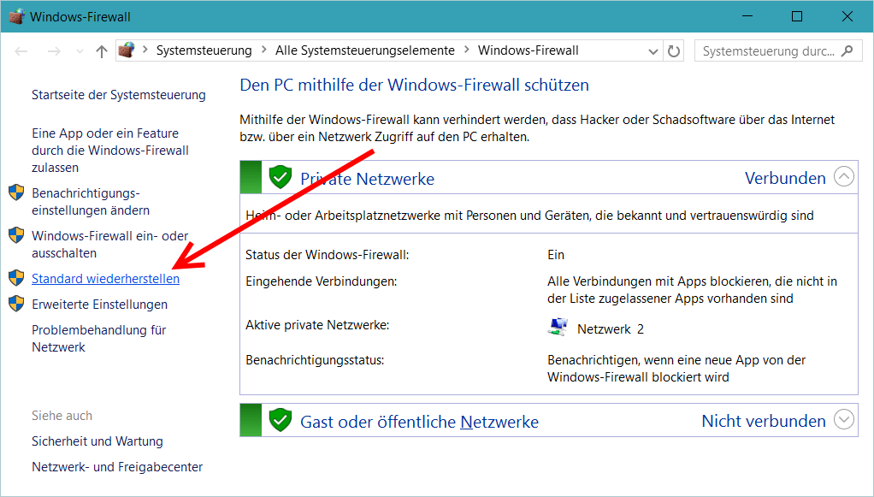
Task: Open Windows-Firewall ein- oder ausschalten
Action: click(x=109, y=245)
